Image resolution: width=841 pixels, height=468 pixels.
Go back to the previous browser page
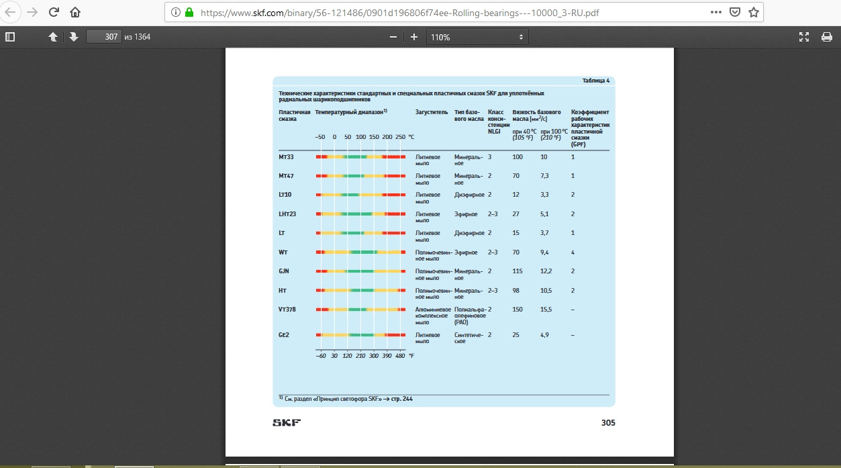point(11,12)
